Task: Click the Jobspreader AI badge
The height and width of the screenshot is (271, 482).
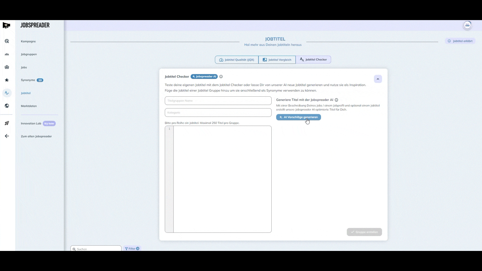Action: (204, 77)
